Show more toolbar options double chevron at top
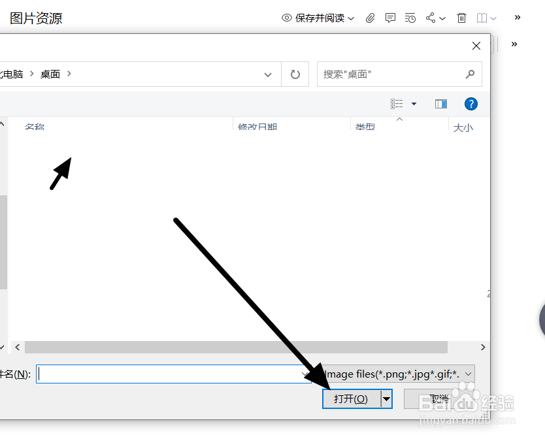Viewport: 545px width, 439px height. click(518, 18)
